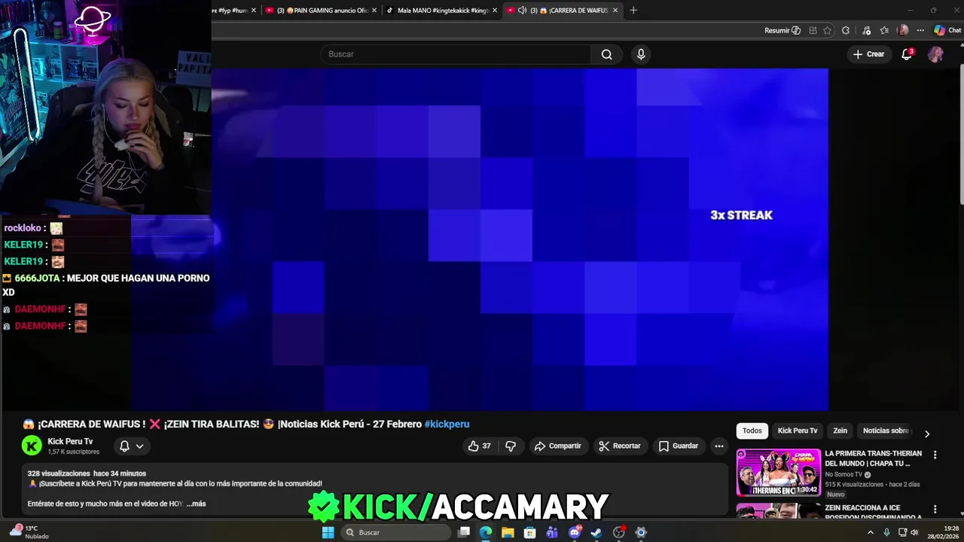
Task: Open Microsoft Edge from taskbar
Action: tap(486, 532)
